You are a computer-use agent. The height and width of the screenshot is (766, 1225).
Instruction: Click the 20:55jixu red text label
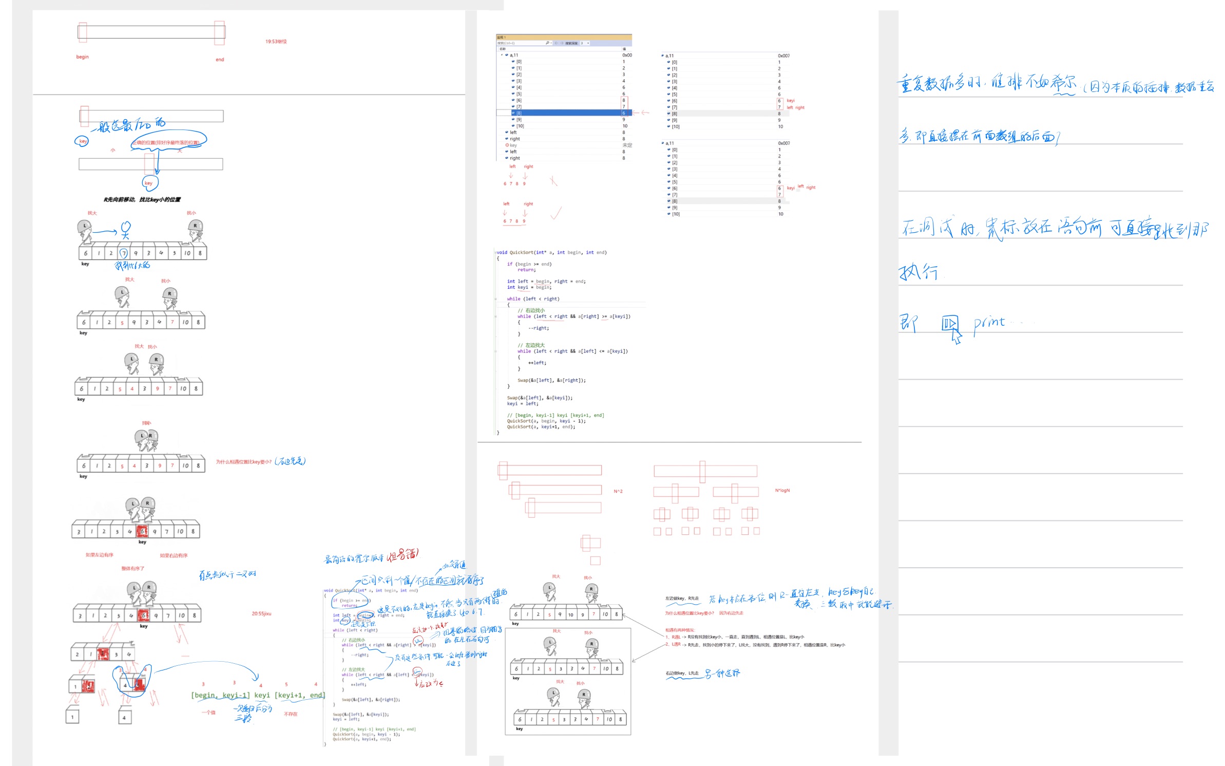261,613
